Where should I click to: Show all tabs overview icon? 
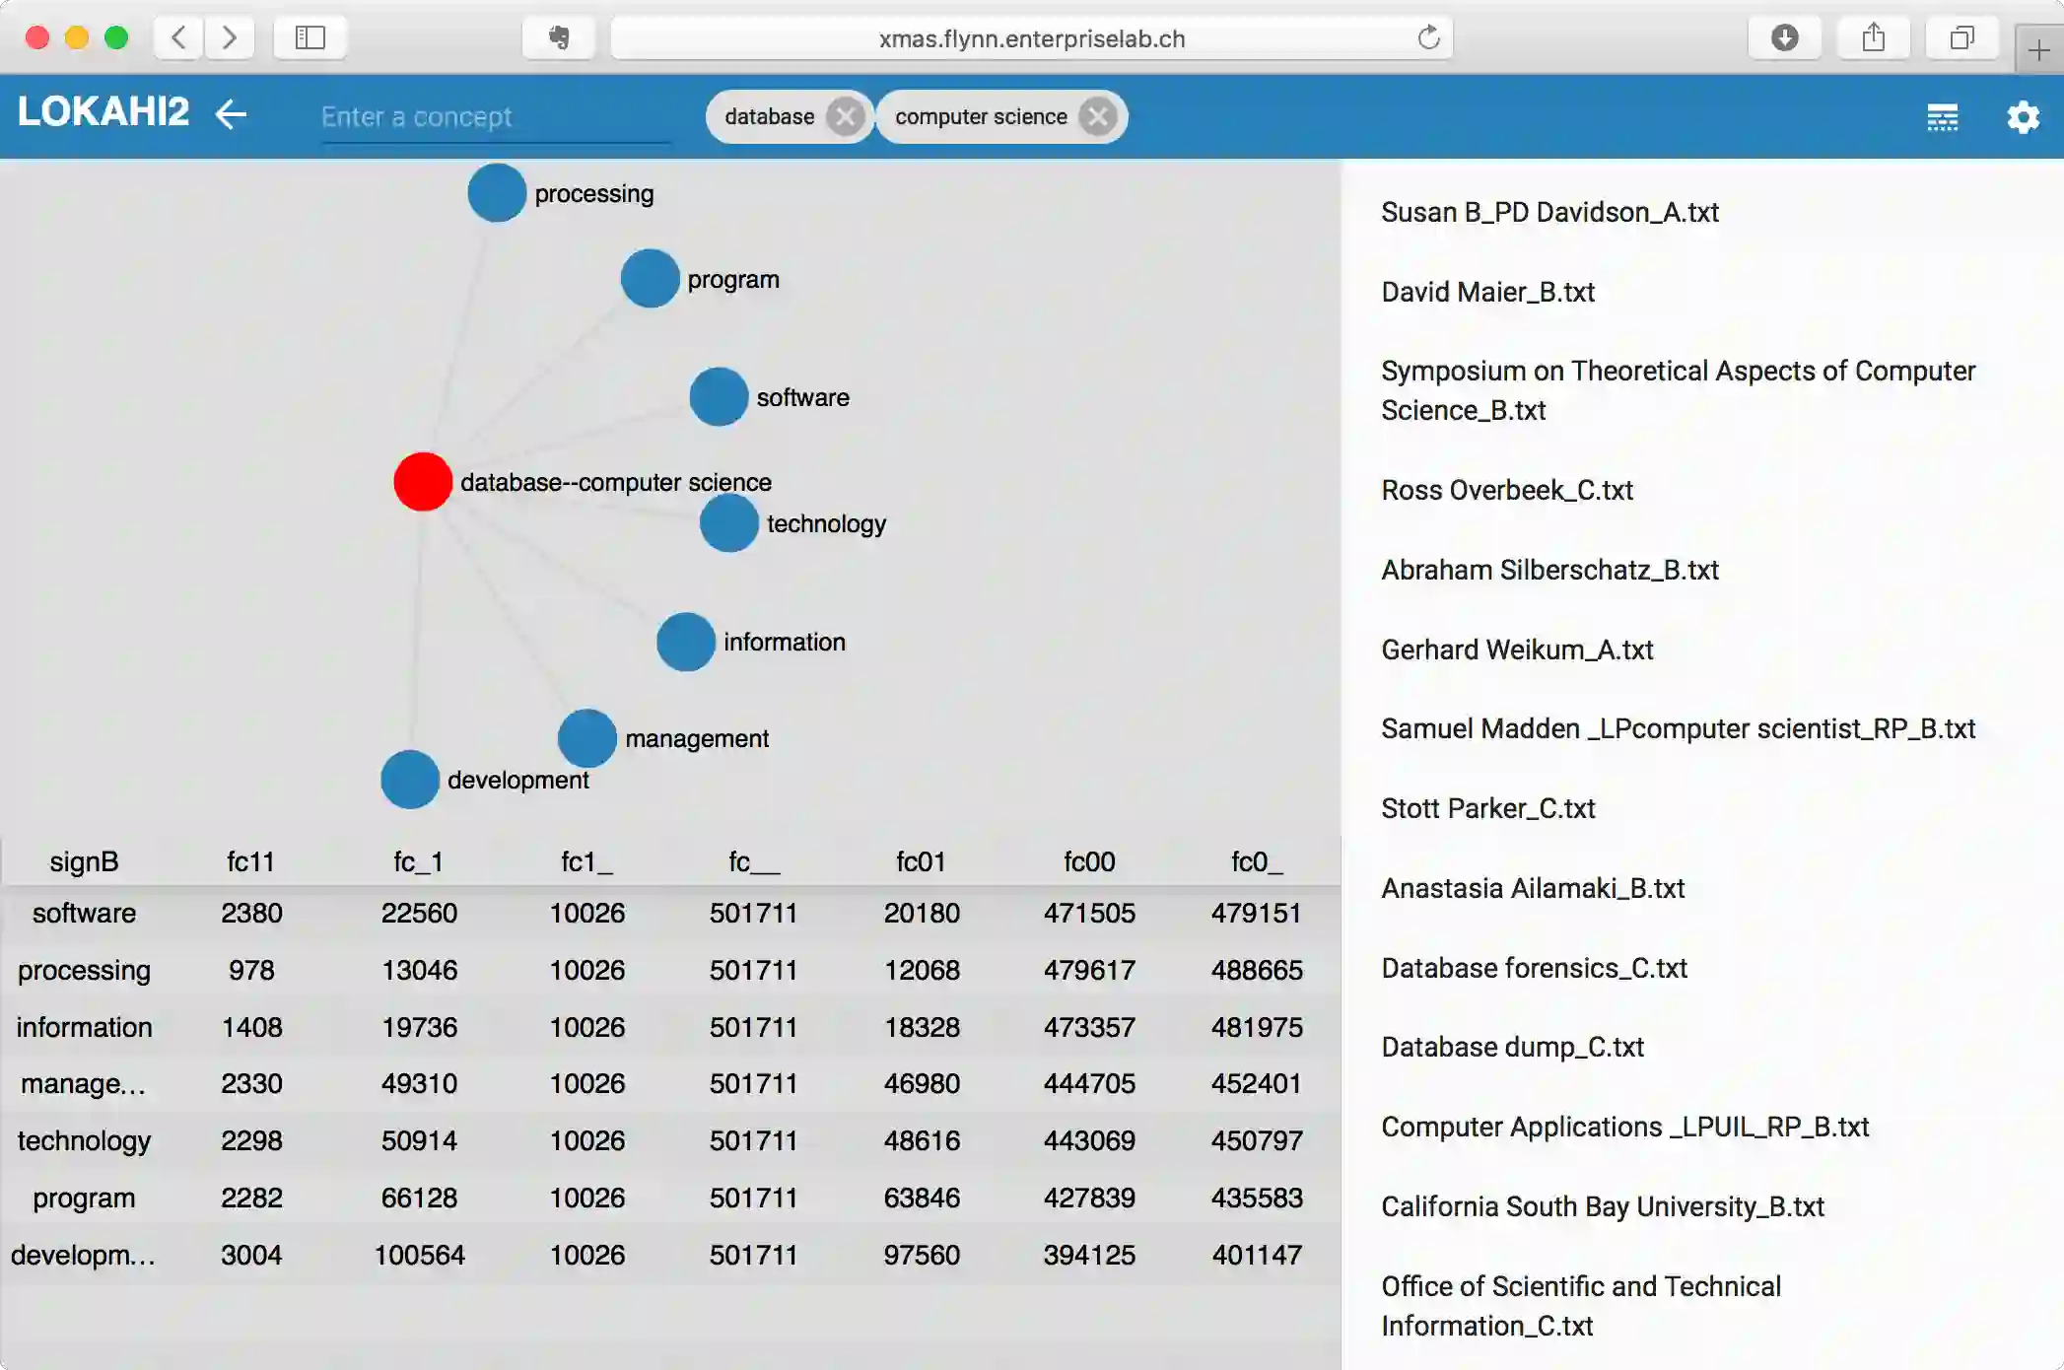(1961, 38)
